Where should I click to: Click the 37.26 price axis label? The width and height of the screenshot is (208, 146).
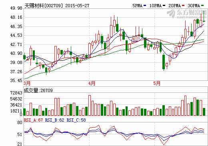[x=16, y=72]
